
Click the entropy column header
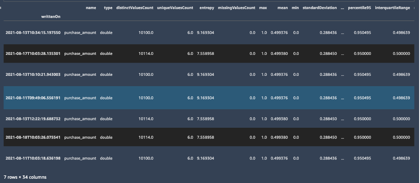[x=207, y=8]
